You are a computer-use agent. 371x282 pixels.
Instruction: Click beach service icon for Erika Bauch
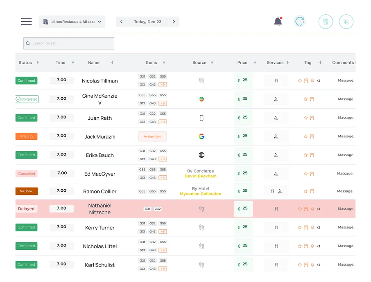tap(276, 155)
